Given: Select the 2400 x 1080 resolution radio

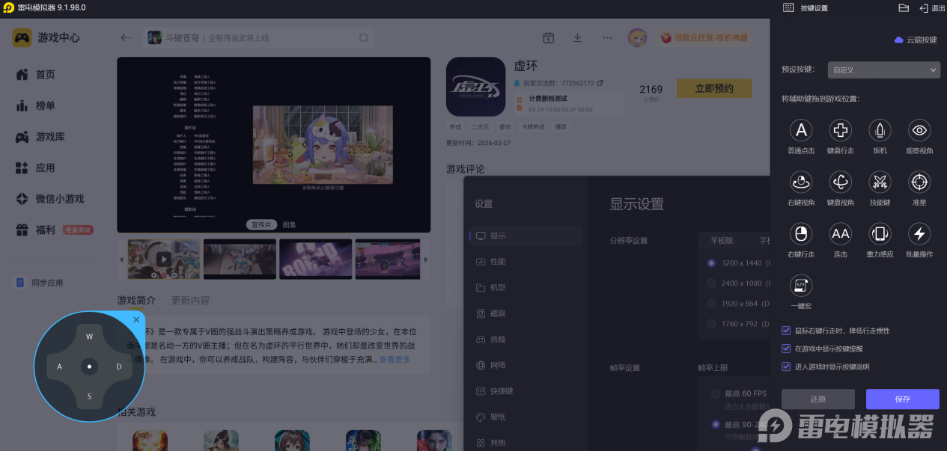Looking at the screenshot, I should 711,283.
